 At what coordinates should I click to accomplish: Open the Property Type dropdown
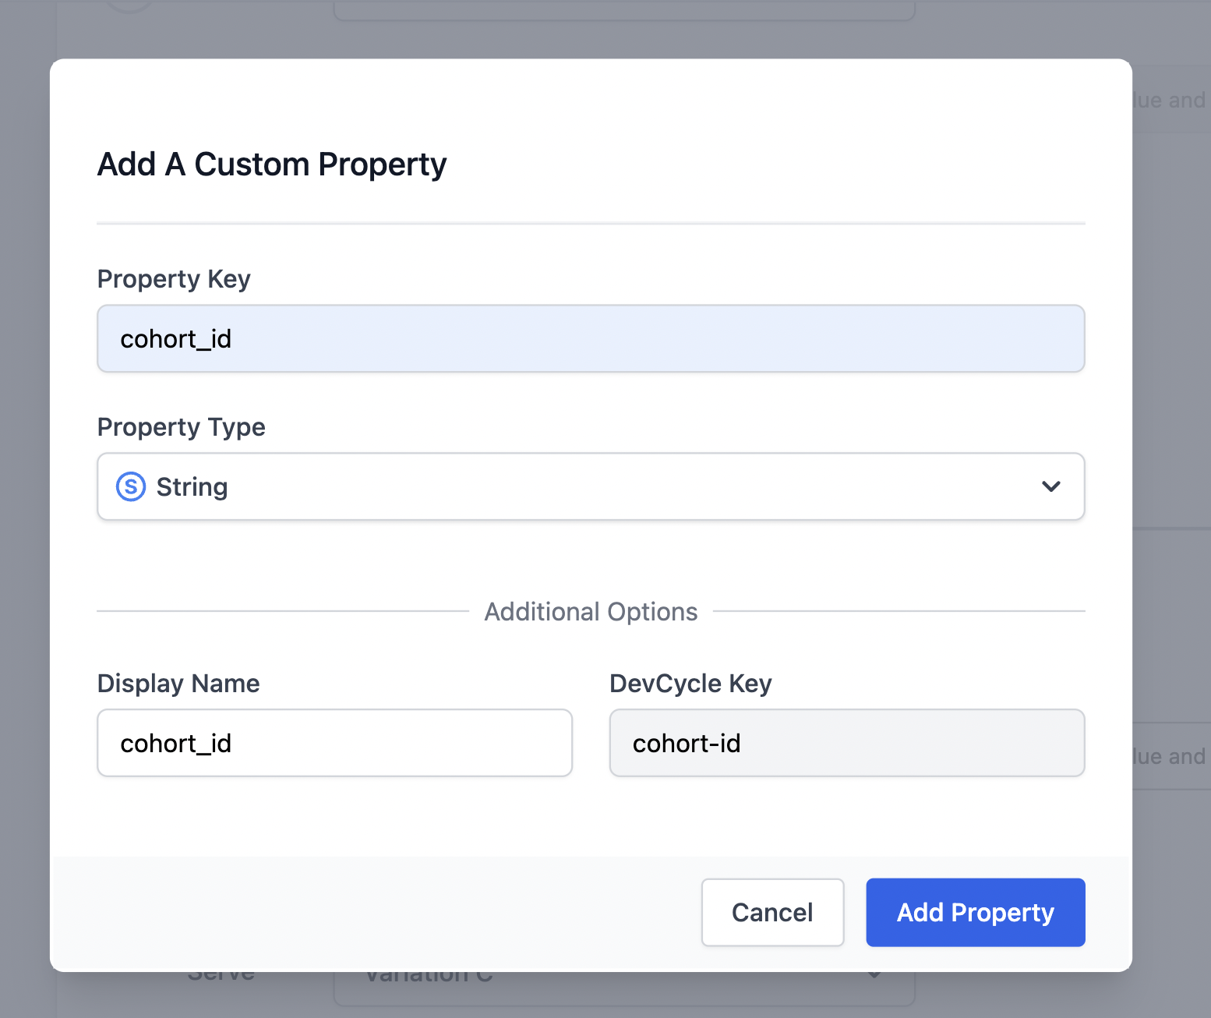pos(590,486)
